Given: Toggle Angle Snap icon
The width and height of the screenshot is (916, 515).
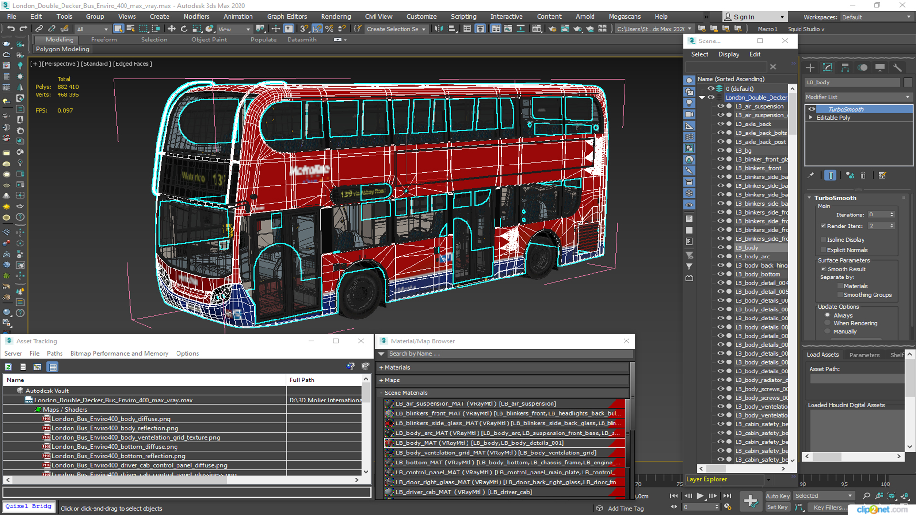Looking at the screenshot, I should pyautogui.click(x=317, y=29).
